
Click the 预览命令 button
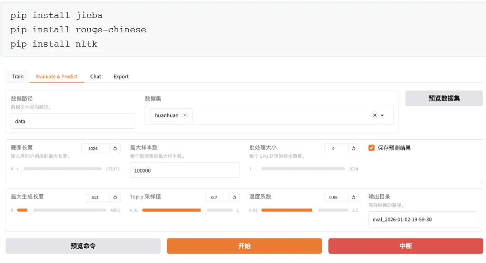[x=83, y=246]
